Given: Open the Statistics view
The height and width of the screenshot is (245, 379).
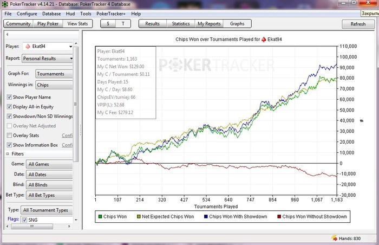Looking at the screenshot, I should pos(181,24).
